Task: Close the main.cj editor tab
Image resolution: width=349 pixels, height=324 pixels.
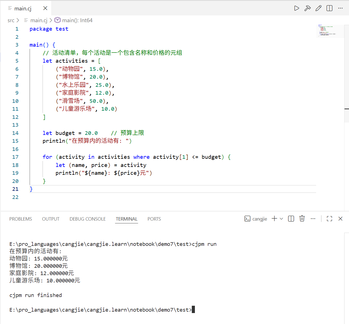Action: (x=45, y=8)
